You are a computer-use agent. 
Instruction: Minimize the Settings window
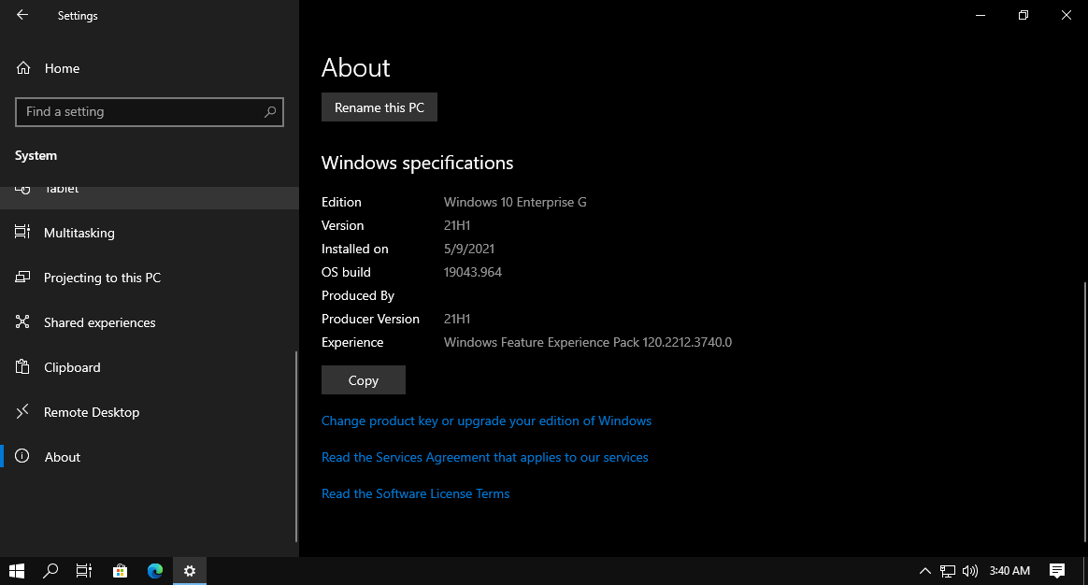pos(981,15)
